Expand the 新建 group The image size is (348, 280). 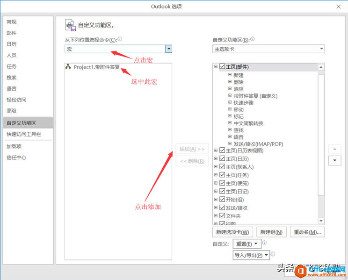(x=230, y=75)
